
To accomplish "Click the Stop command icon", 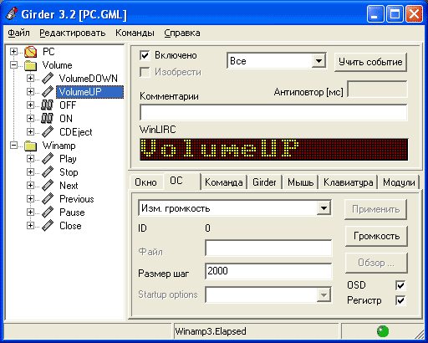I will point(48,172).
